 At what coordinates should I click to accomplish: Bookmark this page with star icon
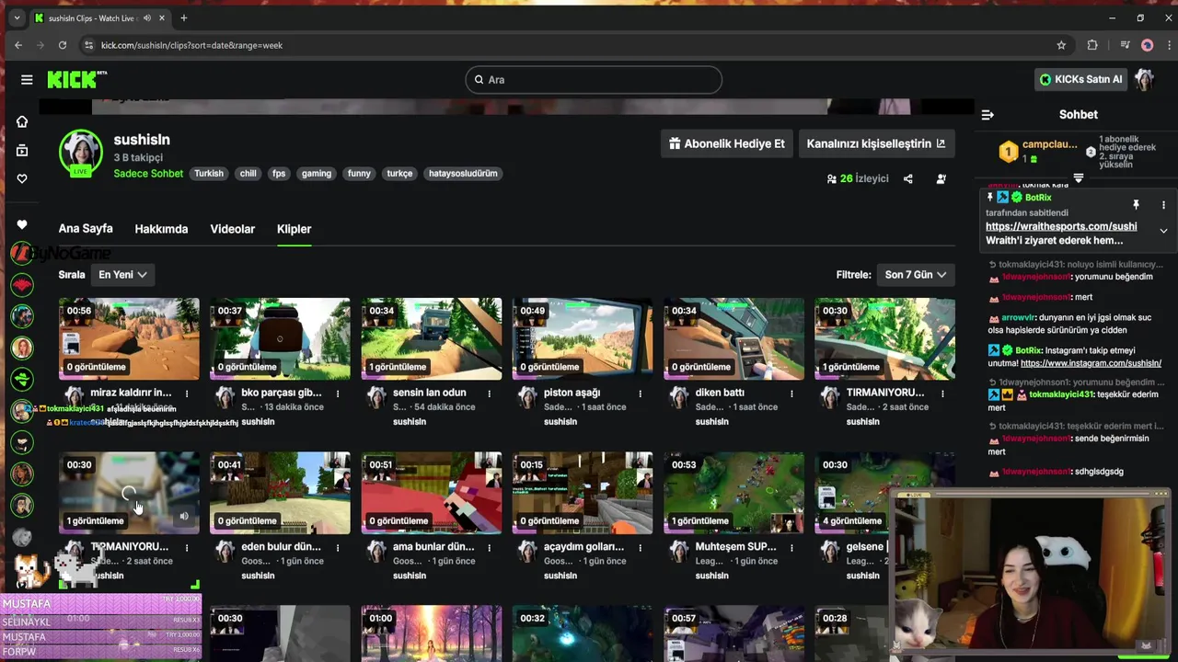pos(1061,45)
